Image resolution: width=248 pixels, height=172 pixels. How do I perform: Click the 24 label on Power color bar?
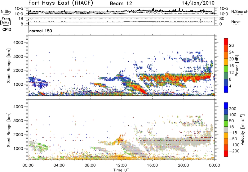[x=231, y=52]
